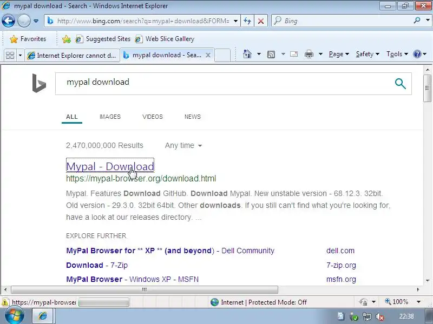Open the 'Download - 7-Zip' link
Screen dimensions: 433x324
[97, 265]
